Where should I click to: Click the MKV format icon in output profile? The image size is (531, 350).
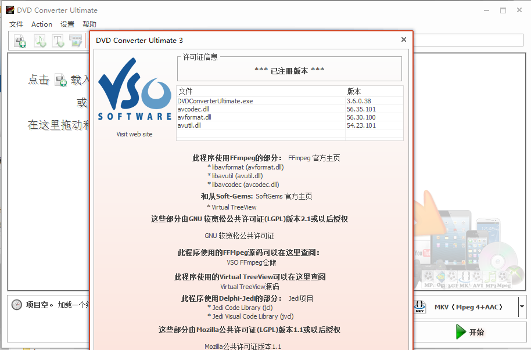coord(420,306)
